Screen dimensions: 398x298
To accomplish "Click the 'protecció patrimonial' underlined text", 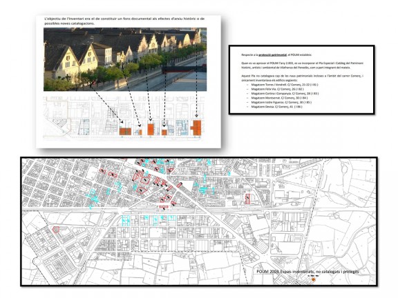I will tap(272, 54).
